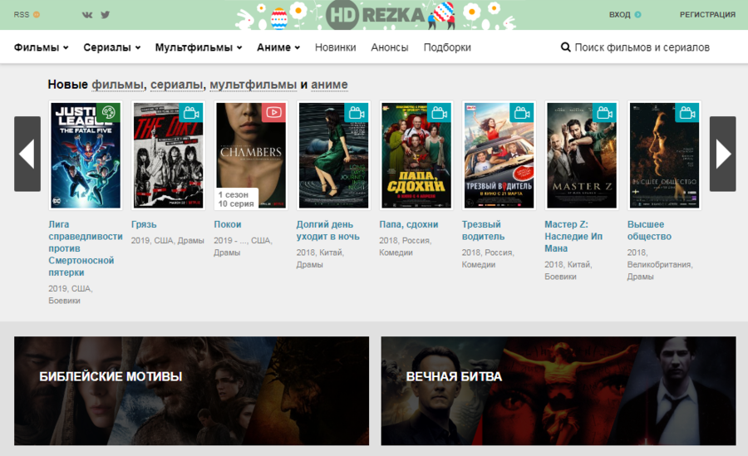Click '1 сезон 10 серия' badge on Chambers

[x=237, y=199]
